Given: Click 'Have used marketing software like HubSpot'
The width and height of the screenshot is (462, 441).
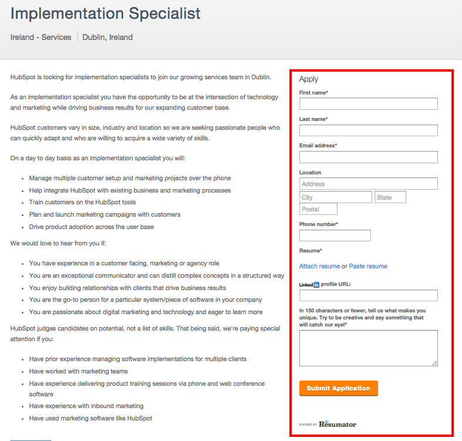Looking at the screenshot, I should pos(90,418).
